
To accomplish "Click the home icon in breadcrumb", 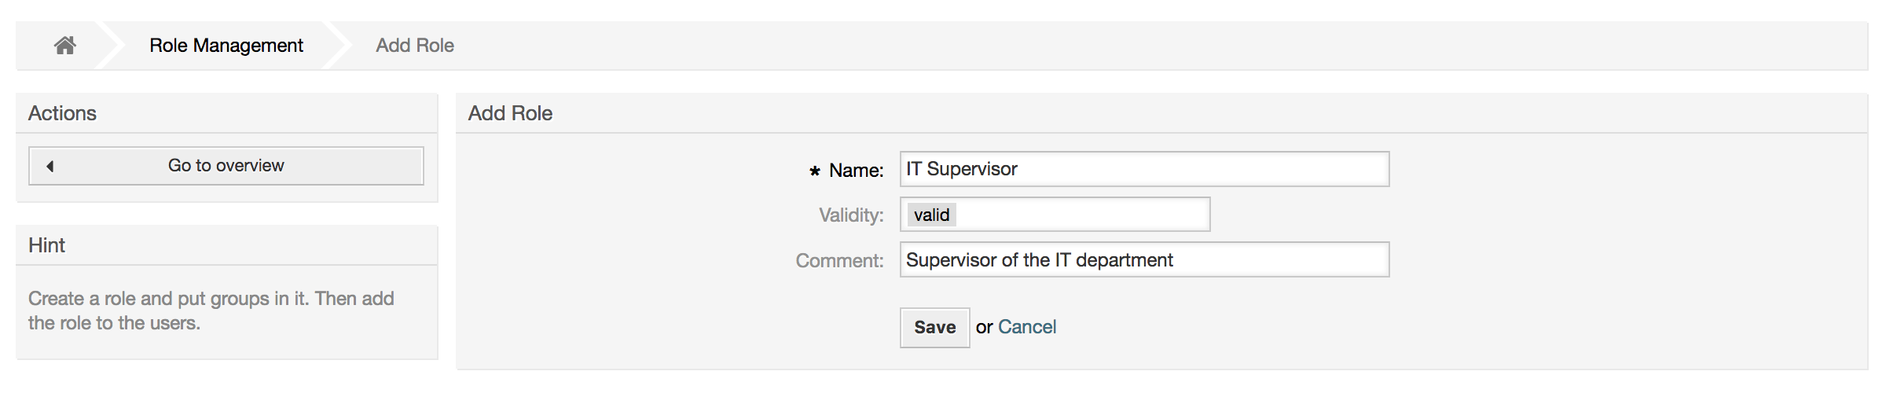I will pos(64,46).
